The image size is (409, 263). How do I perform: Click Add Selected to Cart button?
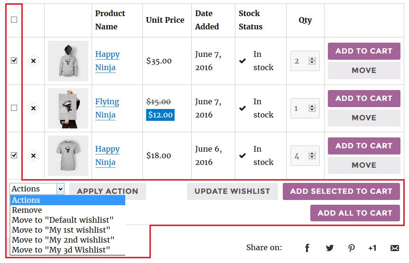coord(341,191)
